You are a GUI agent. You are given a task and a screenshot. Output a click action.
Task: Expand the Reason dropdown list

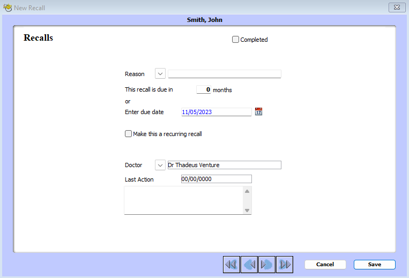point(160,74)
